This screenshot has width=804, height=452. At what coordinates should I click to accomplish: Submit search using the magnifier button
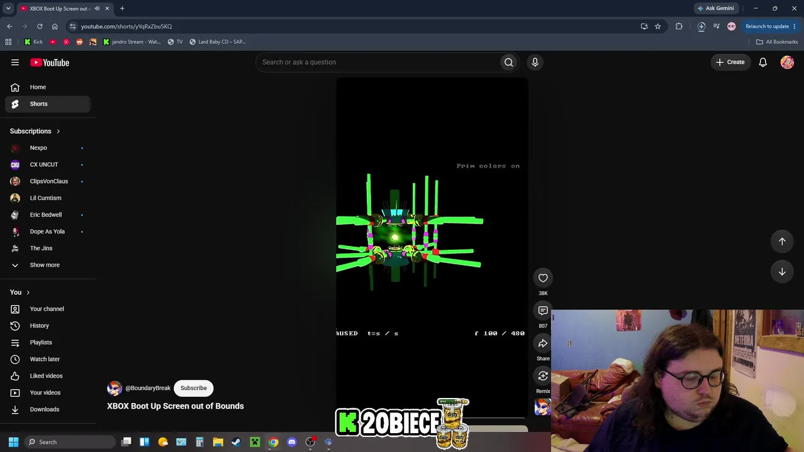click(509, 62)
